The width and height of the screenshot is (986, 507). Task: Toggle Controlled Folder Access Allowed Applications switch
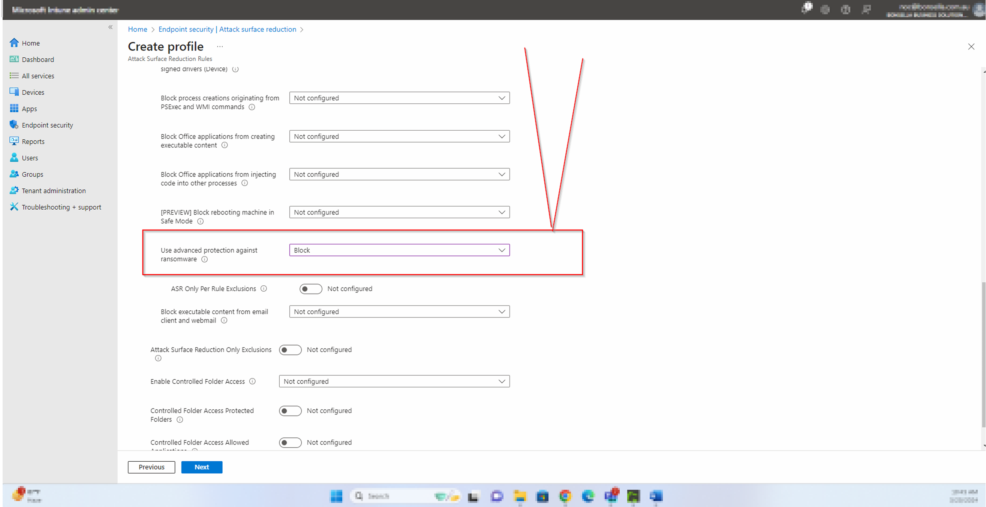(290, 442)
